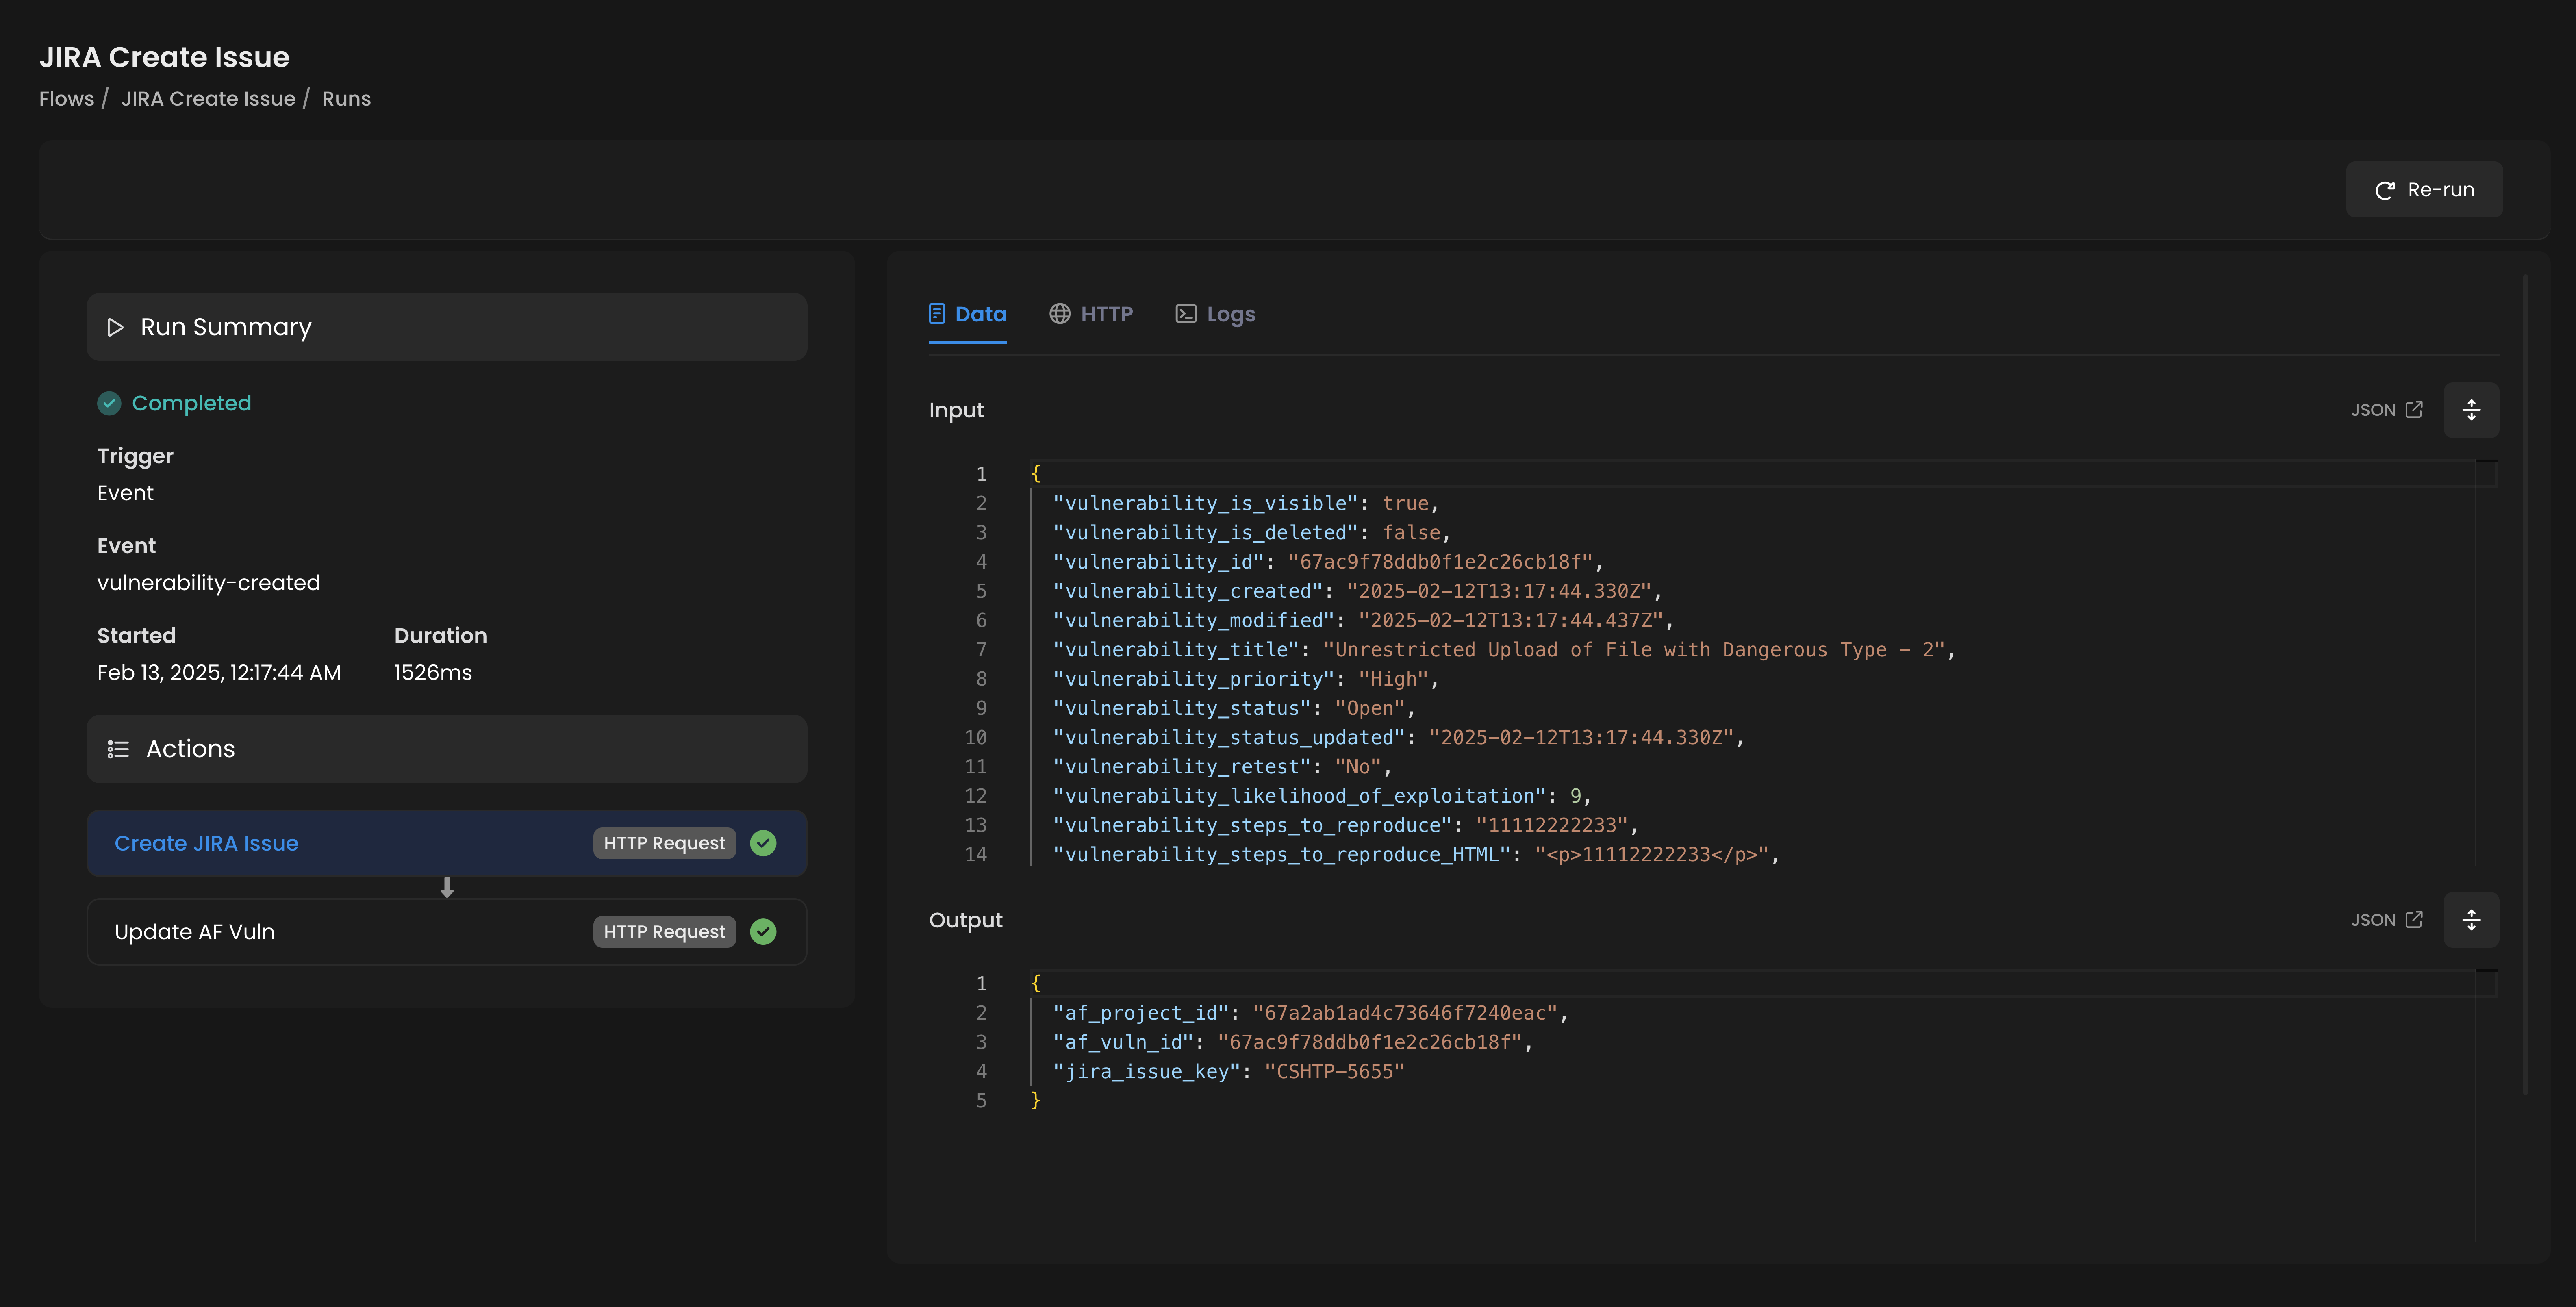Click Update AF Vuln success checkmark
The image size is (2576, 1307).
coord(763,932)
